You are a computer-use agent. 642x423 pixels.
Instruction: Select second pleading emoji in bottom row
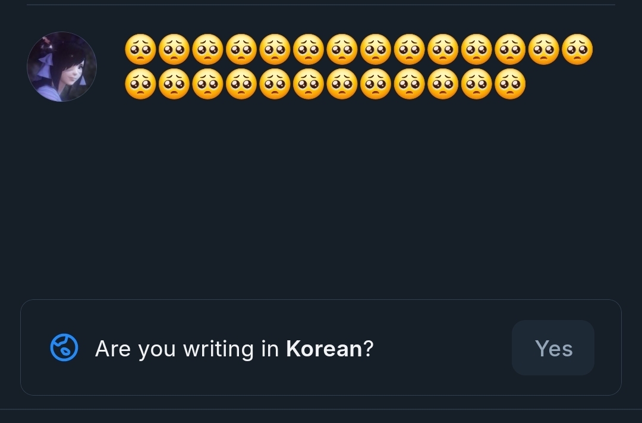pyautogui.click(x=174, y=84)
